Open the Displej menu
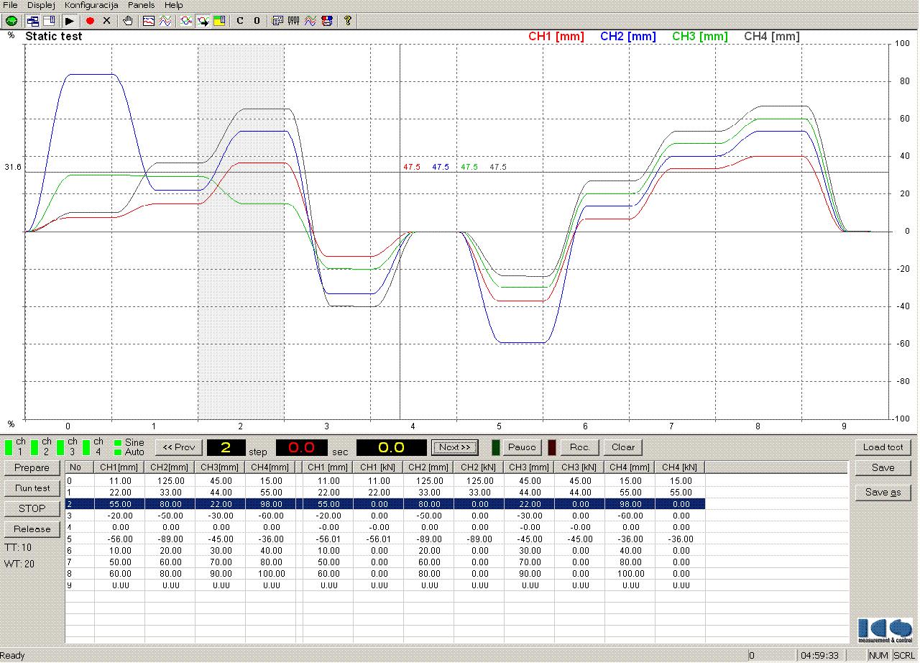920x663 pixels. (x=41, y=5)
